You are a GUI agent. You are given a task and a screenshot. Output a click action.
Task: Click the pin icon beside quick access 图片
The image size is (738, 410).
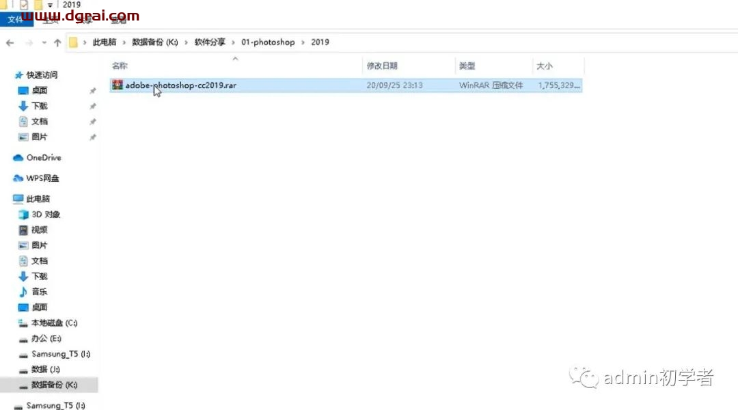(x=93, y=137)
